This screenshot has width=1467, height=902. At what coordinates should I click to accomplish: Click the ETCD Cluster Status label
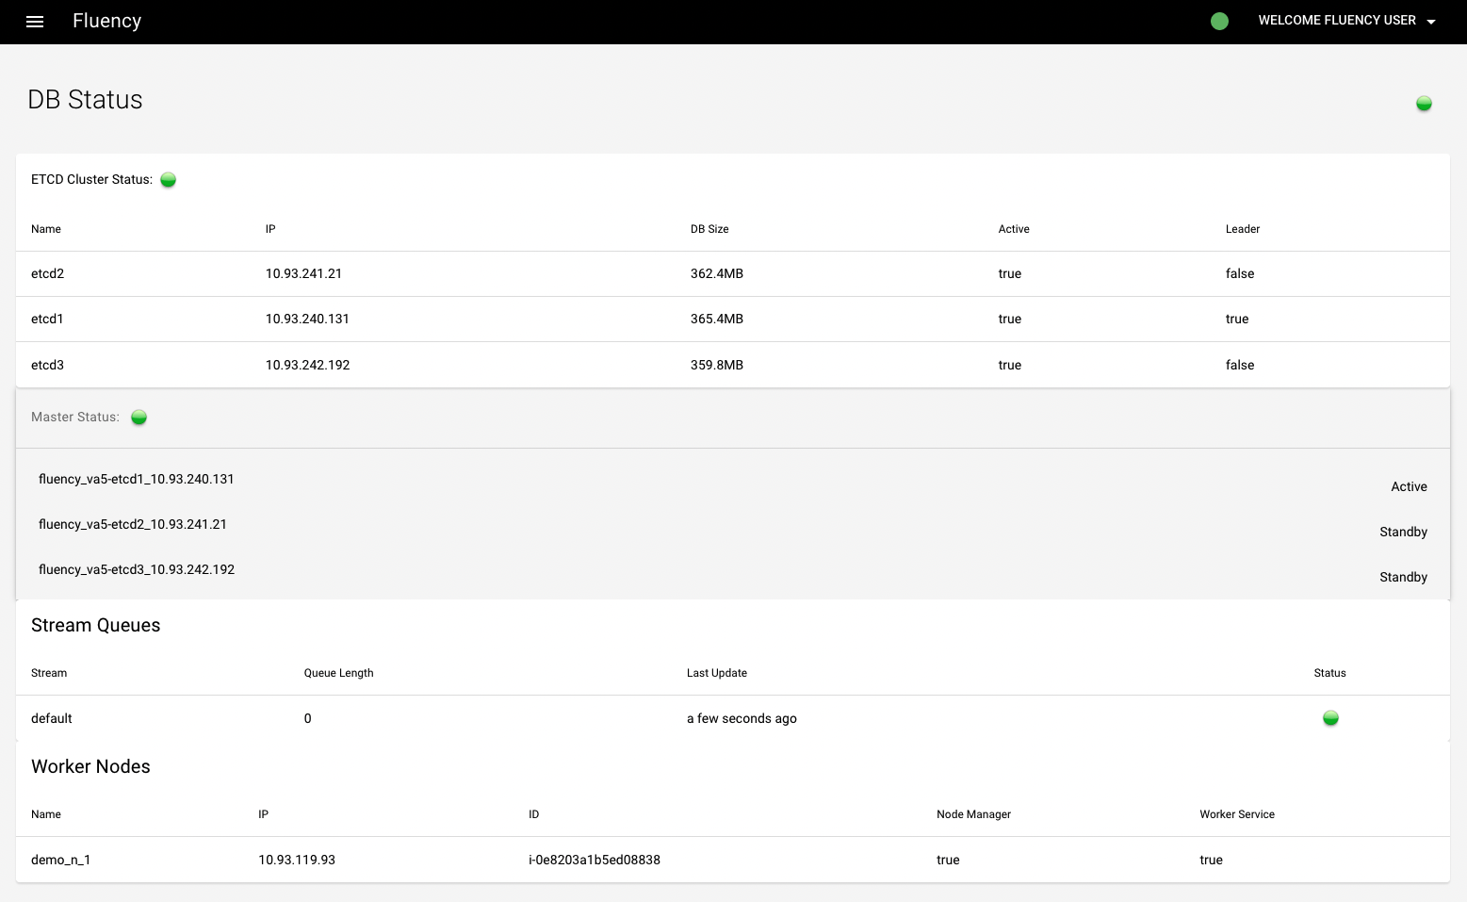coord(91,179)
